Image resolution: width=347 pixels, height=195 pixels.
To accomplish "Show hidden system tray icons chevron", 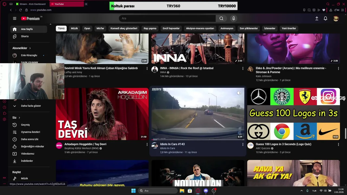I will (301, 191).
